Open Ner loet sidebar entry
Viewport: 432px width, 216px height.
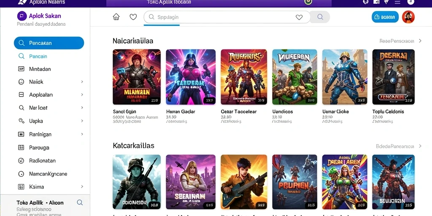pos(38,108)
